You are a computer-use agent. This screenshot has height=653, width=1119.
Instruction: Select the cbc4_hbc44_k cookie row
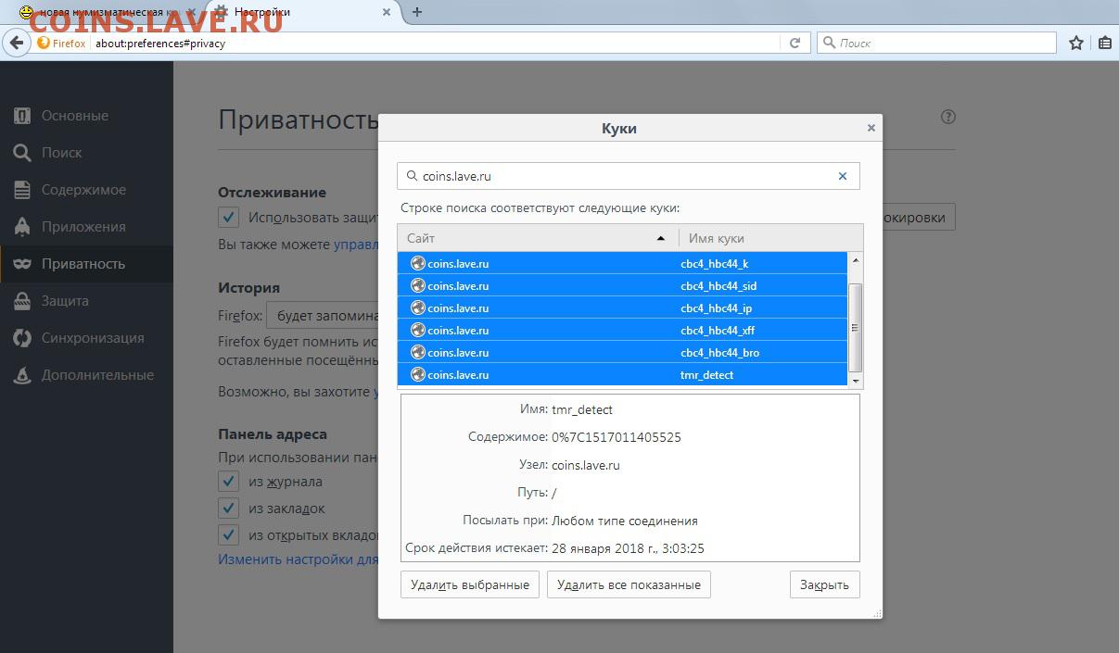(622, 263)
